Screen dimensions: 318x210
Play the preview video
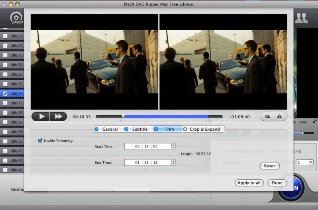point(41,116)
